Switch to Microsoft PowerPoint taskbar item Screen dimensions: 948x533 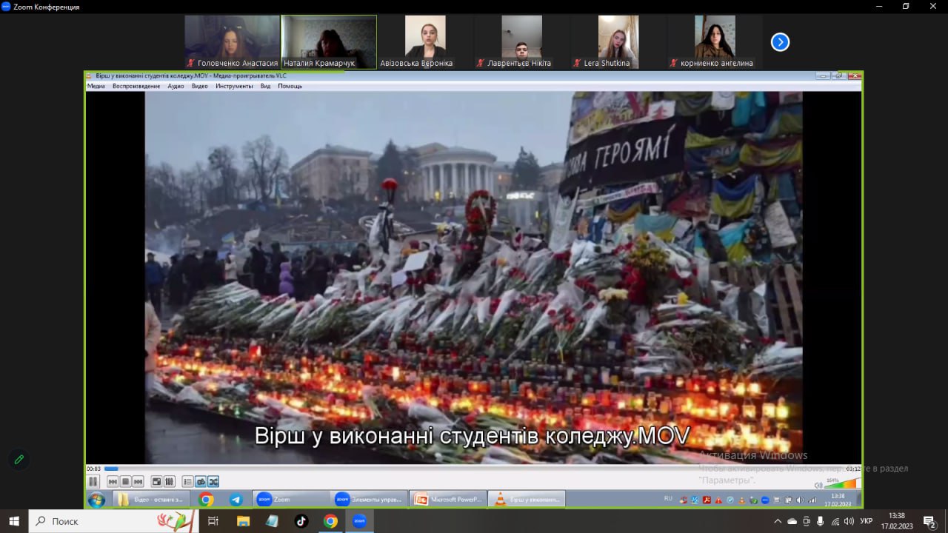click(448, 500)
